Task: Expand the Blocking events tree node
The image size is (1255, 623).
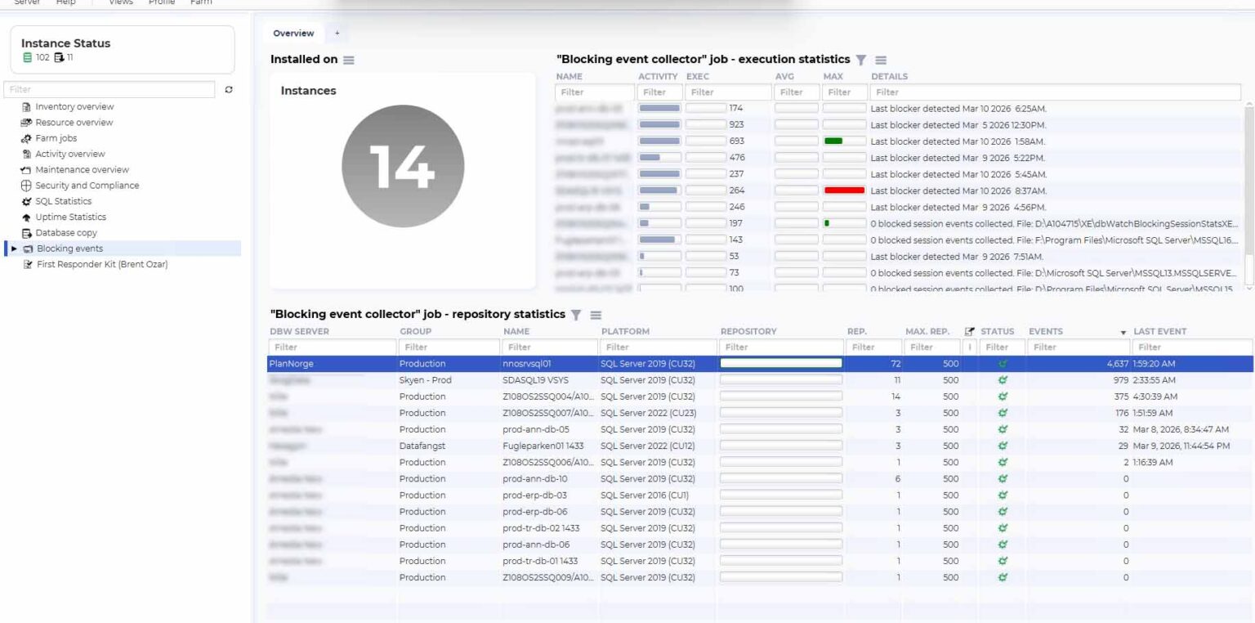Action: click(14, 249)
